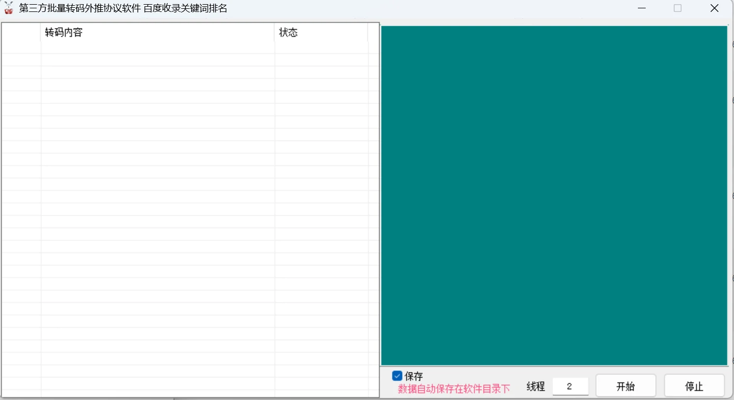Click the maximize window button
Image resolution: width=734 pixels, height=400 pixels.
677,8
